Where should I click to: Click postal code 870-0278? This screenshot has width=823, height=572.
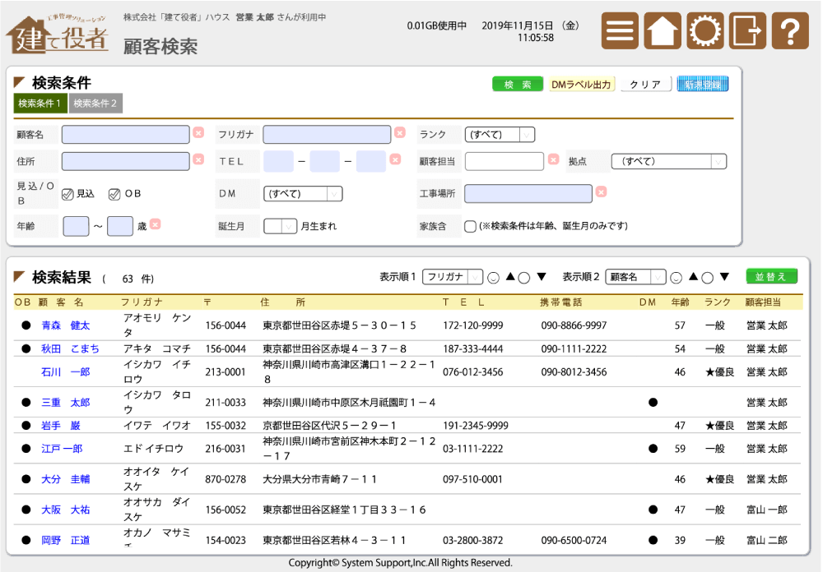[226, 479]
